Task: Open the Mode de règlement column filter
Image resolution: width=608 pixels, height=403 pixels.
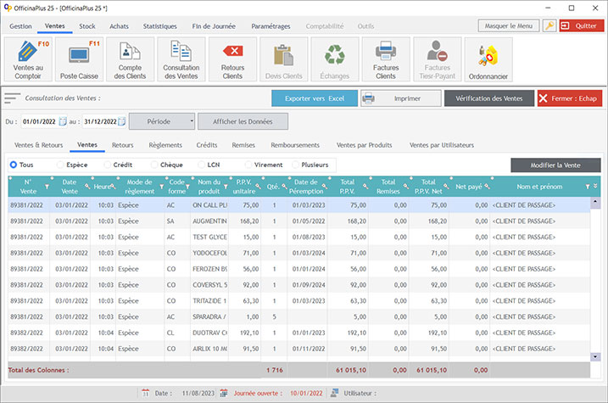Action: tap(162, 187)
